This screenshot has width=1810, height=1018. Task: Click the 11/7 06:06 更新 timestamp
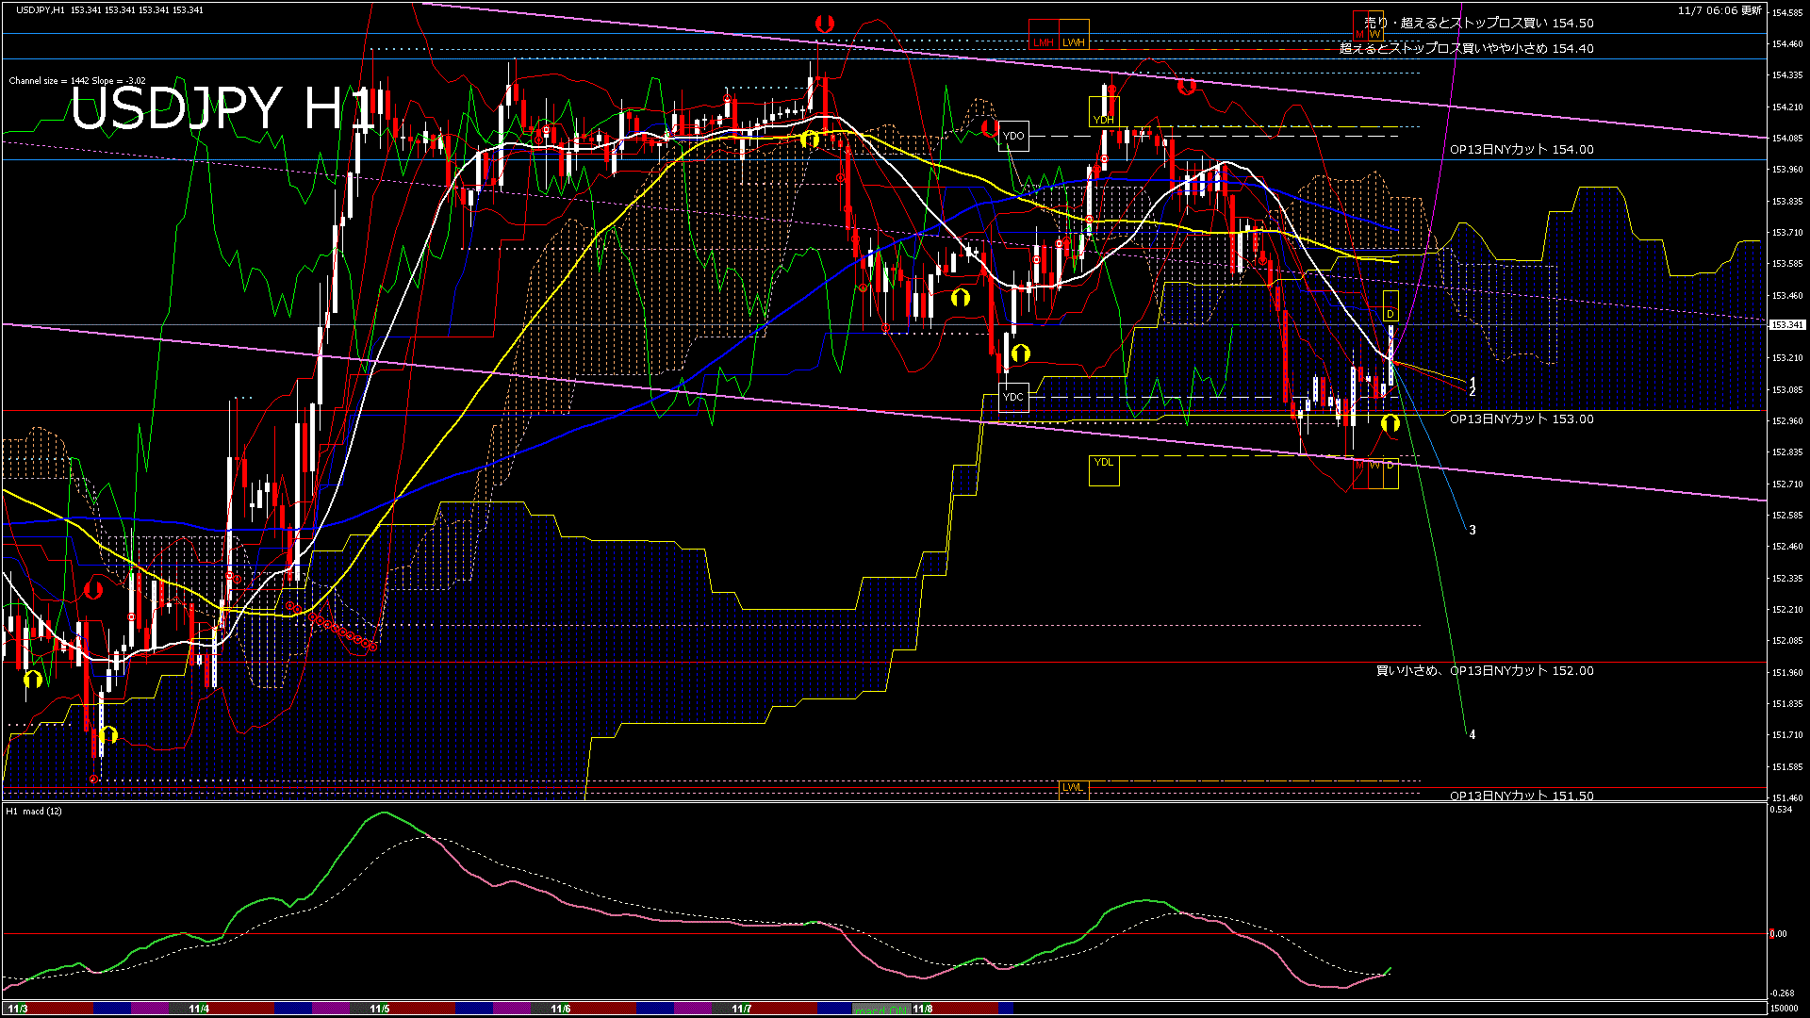1719,10
